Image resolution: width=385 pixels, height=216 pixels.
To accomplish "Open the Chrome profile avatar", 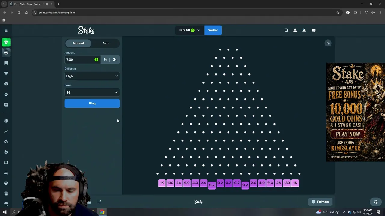I will pos(373,13).
